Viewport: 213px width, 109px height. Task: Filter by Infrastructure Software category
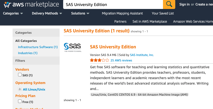pyautogui.click(x=38, y=47)
